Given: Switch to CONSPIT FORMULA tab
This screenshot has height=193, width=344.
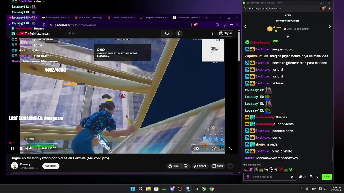Looking at the screenshot, I should pos(121,18).
